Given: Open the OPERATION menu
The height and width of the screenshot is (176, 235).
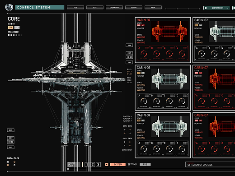Looking at the screenshot, I should coord(114,7).
